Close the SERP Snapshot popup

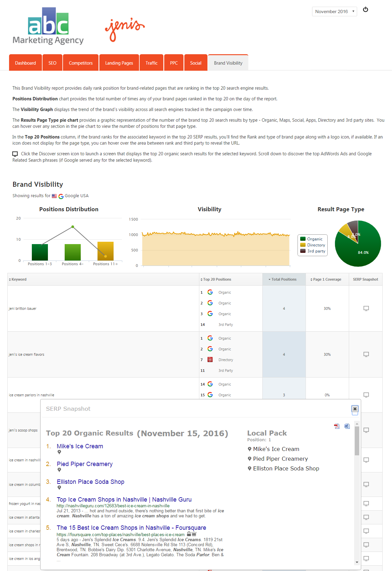point(355,409)
